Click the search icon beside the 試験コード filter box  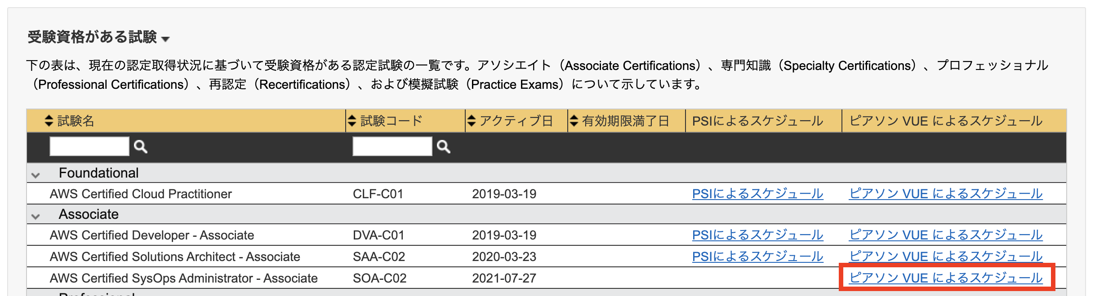point(444,147)
